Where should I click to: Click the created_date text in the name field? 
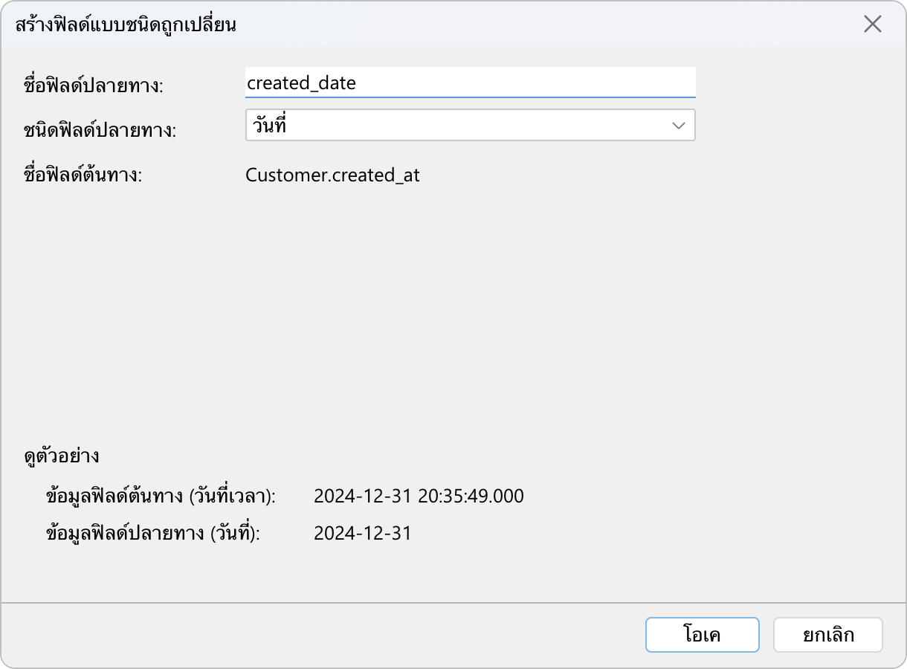coord(301,83)
